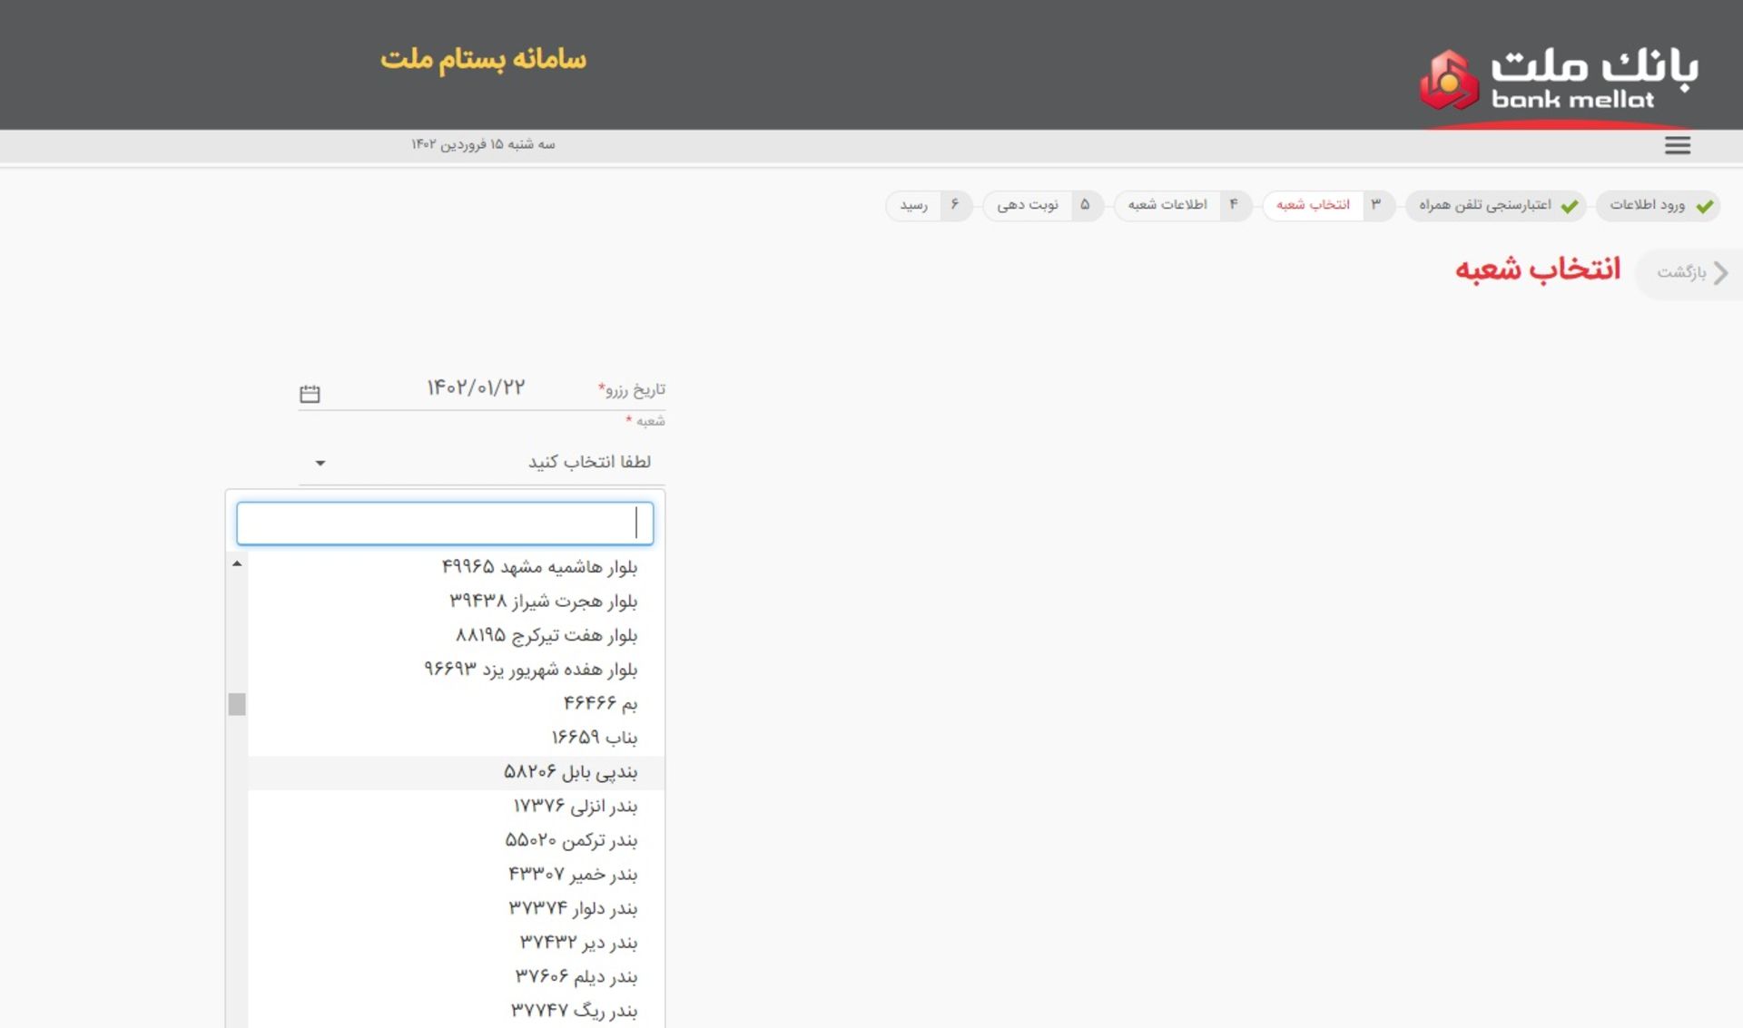Image resolution: width=1743 pixels, height=1028 pixels.
Task: Select step ۵ نوبت دهی
Action: point(1043,205)
